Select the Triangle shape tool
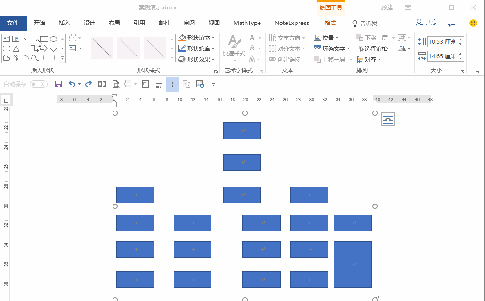 coord(16,48)
